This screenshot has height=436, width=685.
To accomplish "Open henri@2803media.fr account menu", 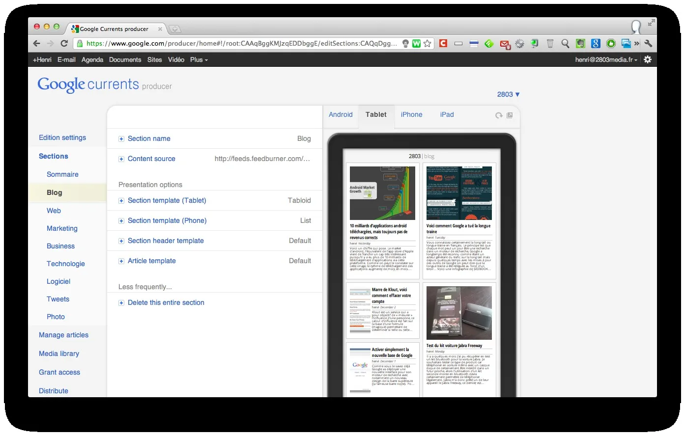I will pyautogui.click(x=606, y=59).
